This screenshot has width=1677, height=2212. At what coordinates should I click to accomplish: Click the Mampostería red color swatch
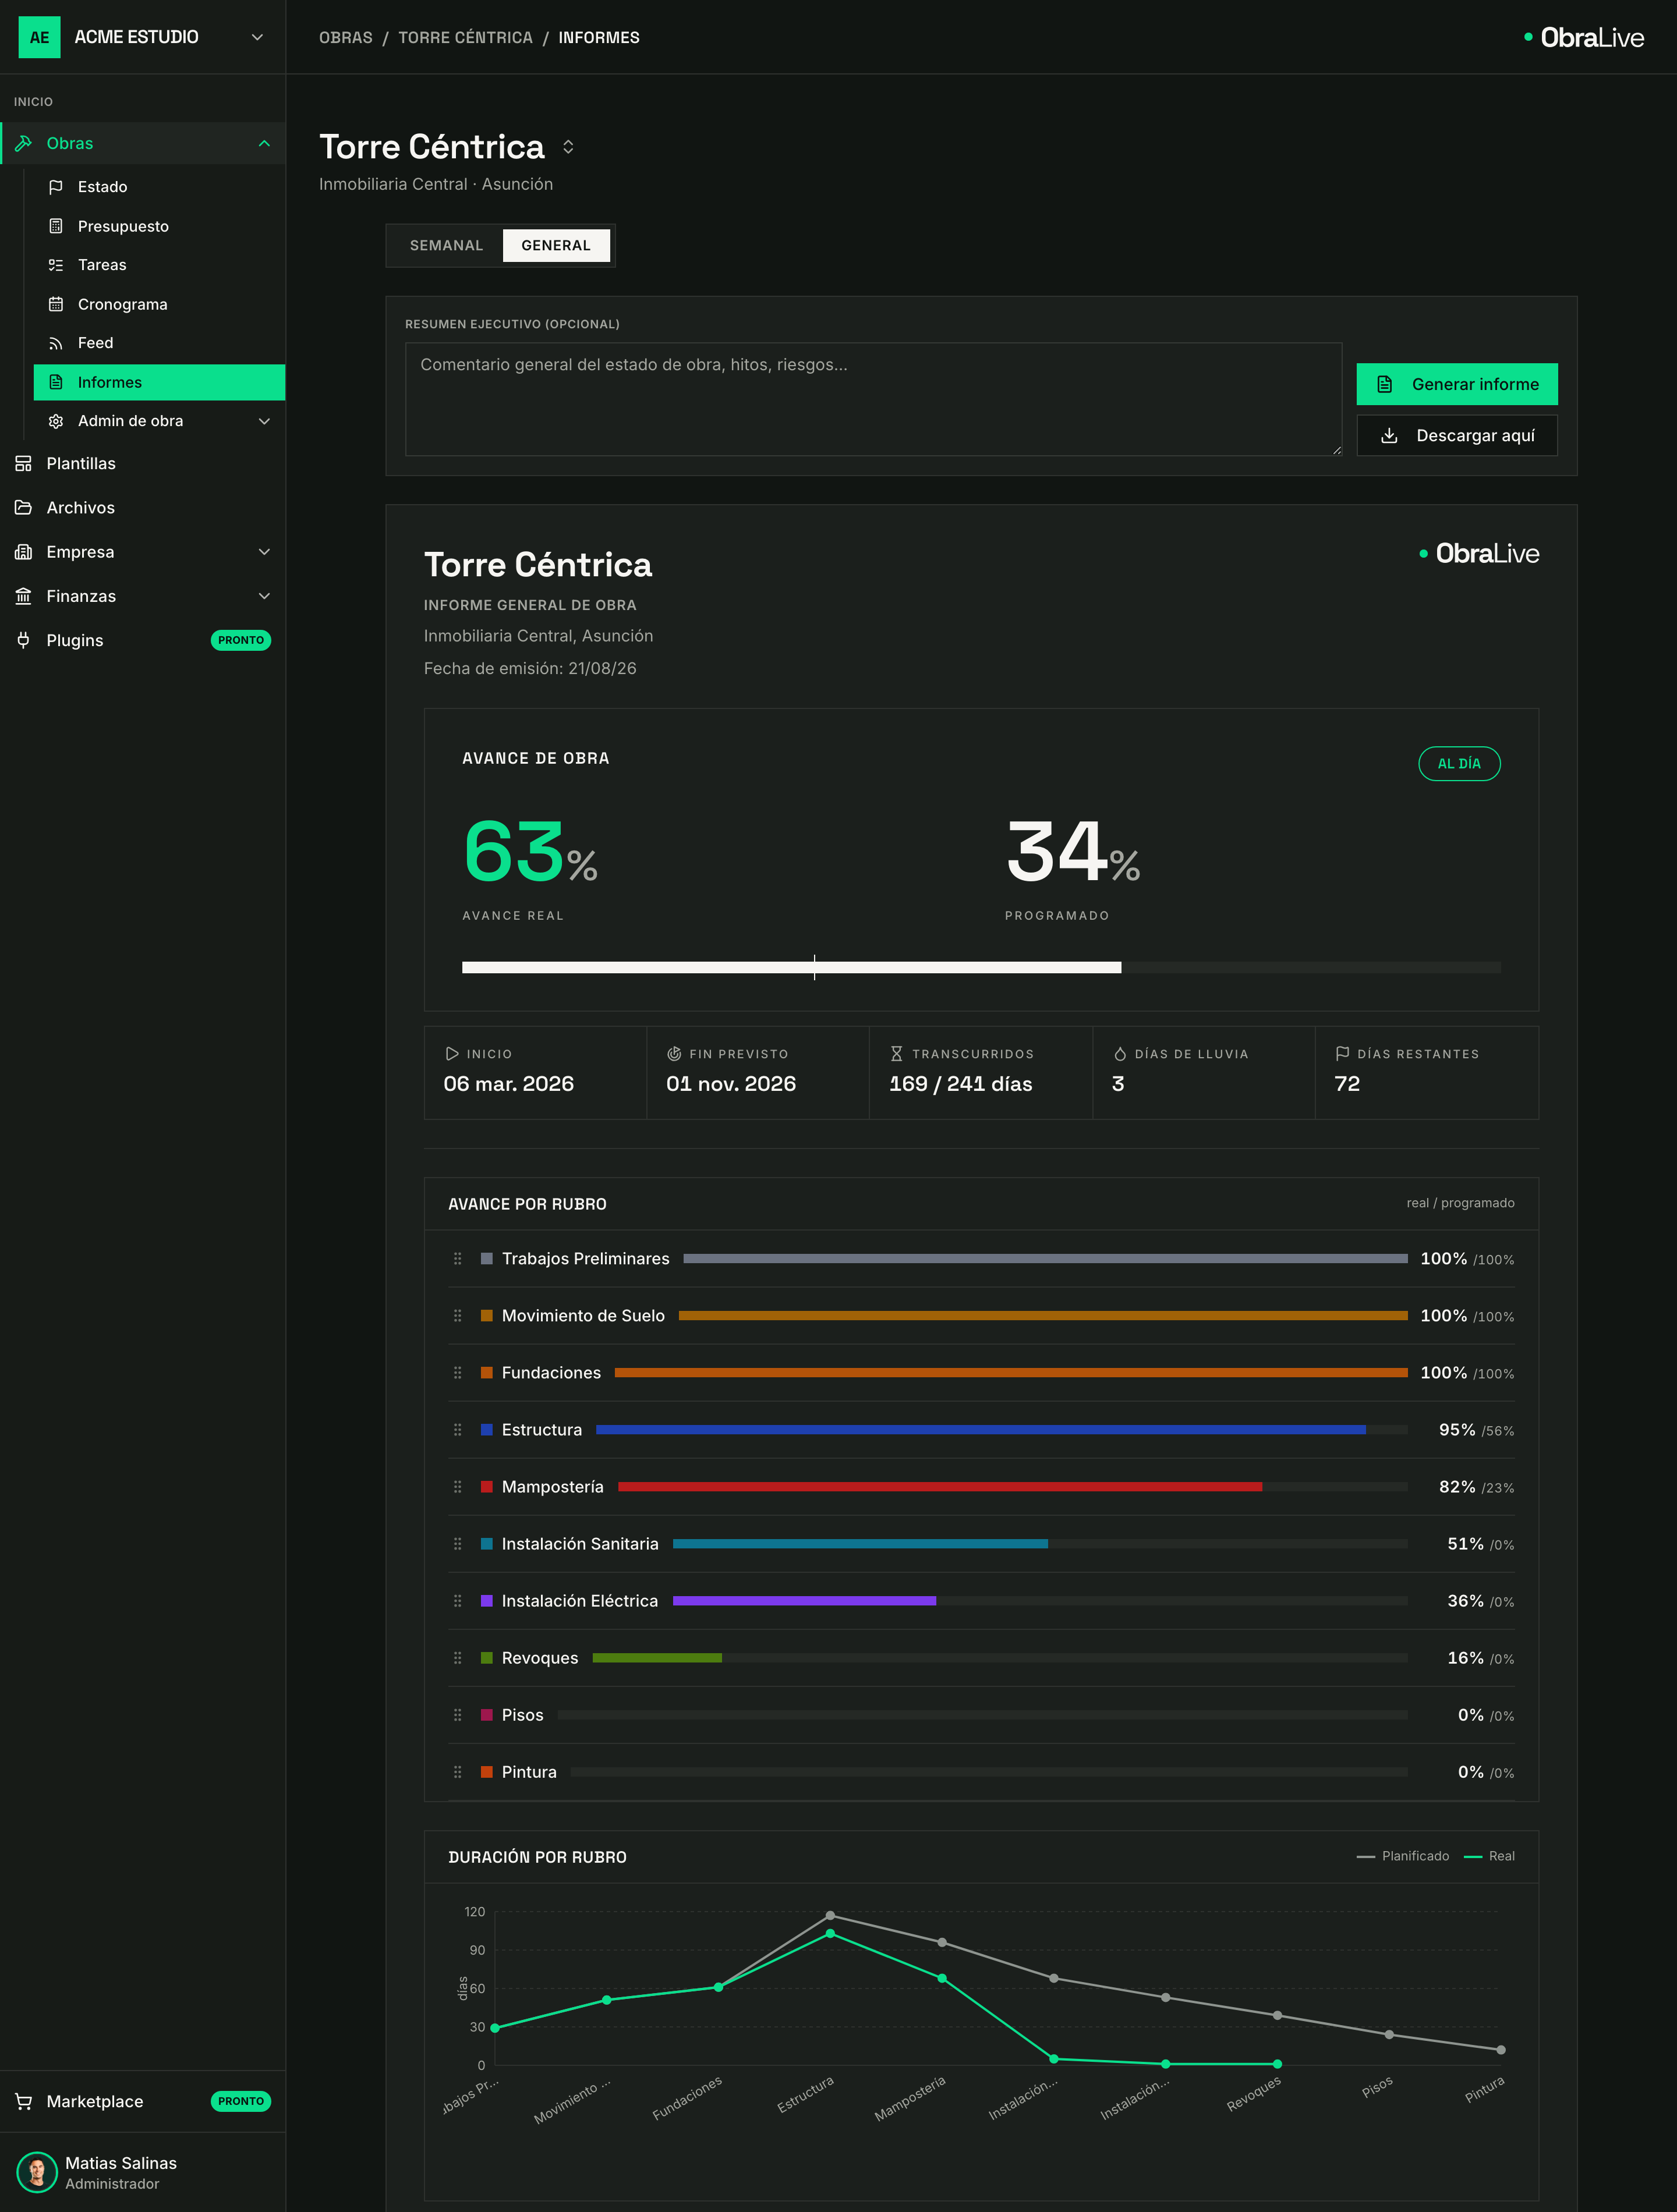[486, 1487]
